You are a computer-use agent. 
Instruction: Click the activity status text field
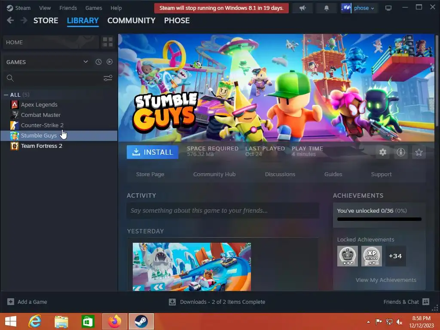pos(223,211)
